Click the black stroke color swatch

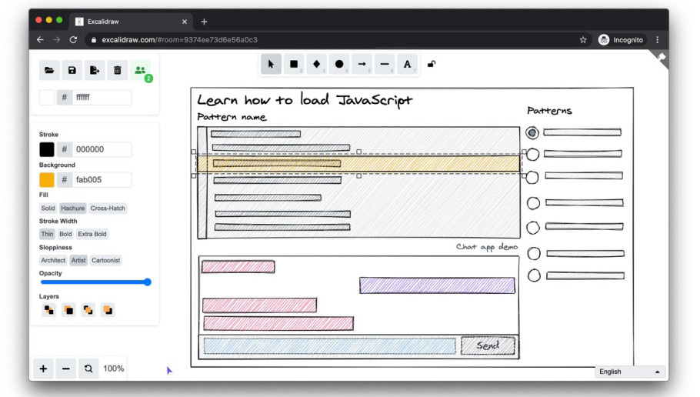click(x=47, y=149)
